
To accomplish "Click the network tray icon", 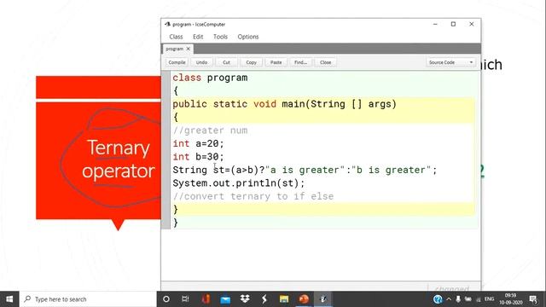I will [479, 299].
